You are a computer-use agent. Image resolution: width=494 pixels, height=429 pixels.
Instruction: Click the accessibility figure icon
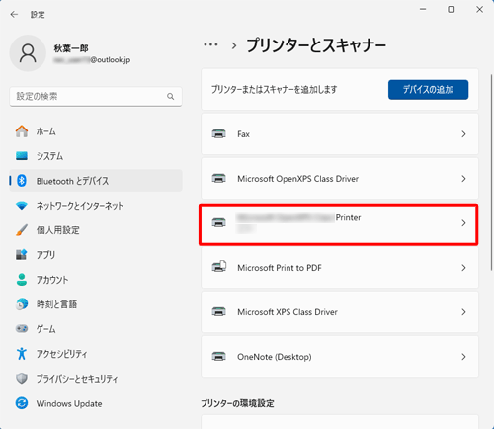click(22, 354)
